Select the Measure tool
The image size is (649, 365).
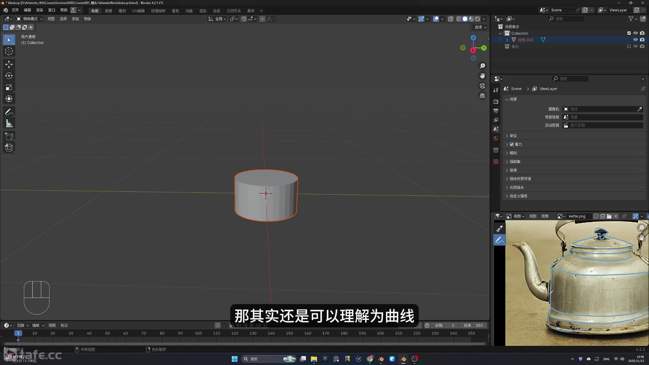tap(9, 124)
